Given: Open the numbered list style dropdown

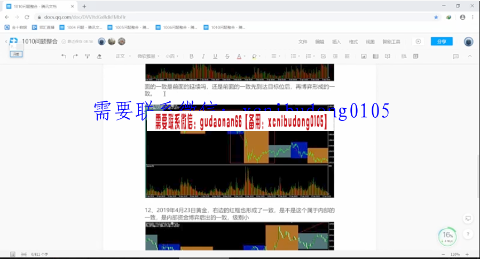Looking at the screenshot, I should click(310, 56).
